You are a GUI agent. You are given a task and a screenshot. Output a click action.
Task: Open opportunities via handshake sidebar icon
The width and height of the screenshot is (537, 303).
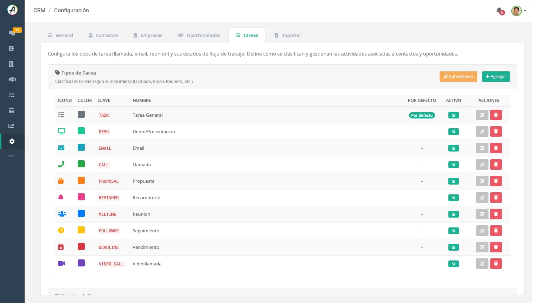click(12, 79)
